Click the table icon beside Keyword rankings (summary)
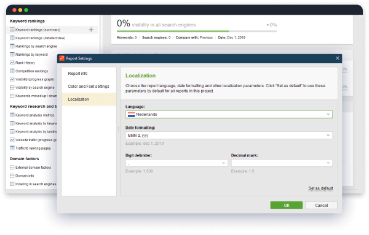The image size is (369, 235). (12, 29)
